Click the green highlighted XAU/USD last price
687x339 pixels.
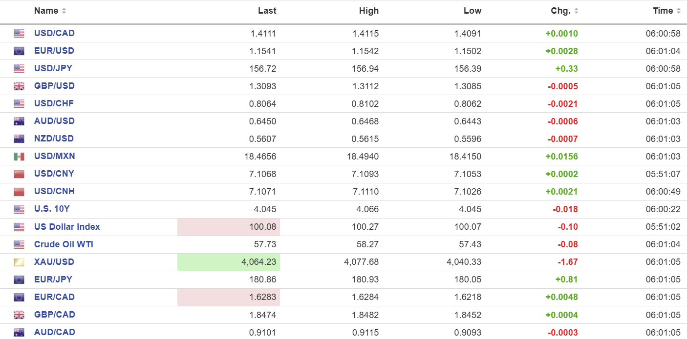[258, 262]
